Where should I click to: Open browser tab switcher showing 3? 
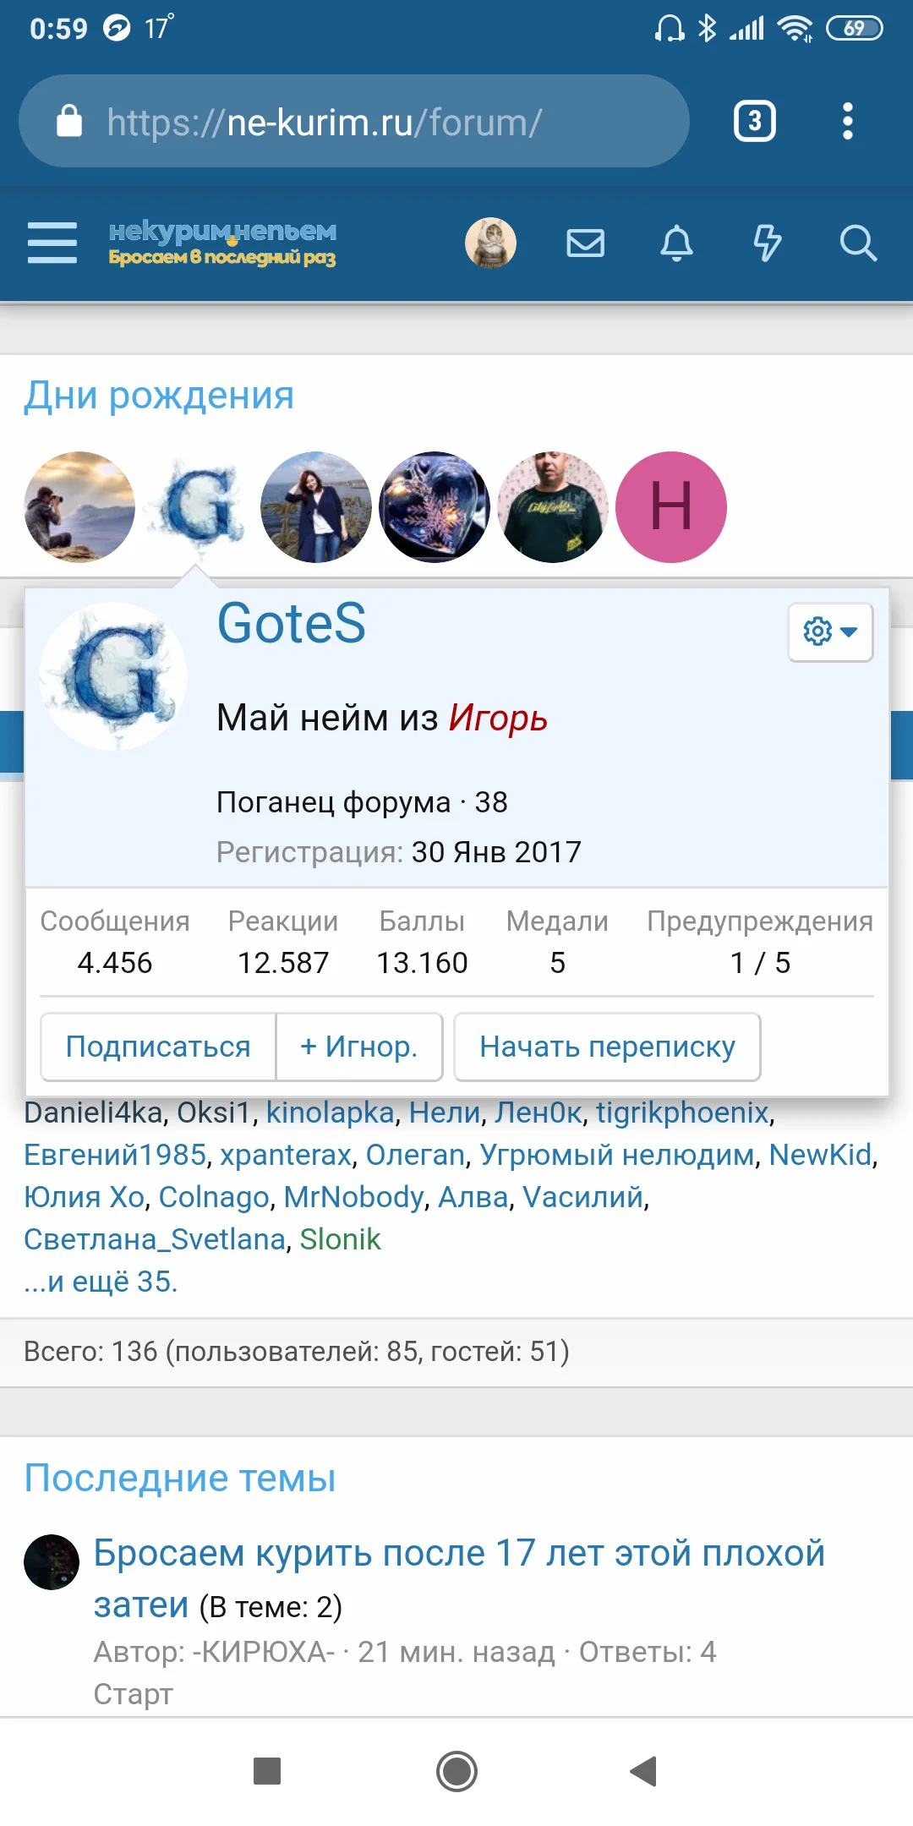point(755,121)
